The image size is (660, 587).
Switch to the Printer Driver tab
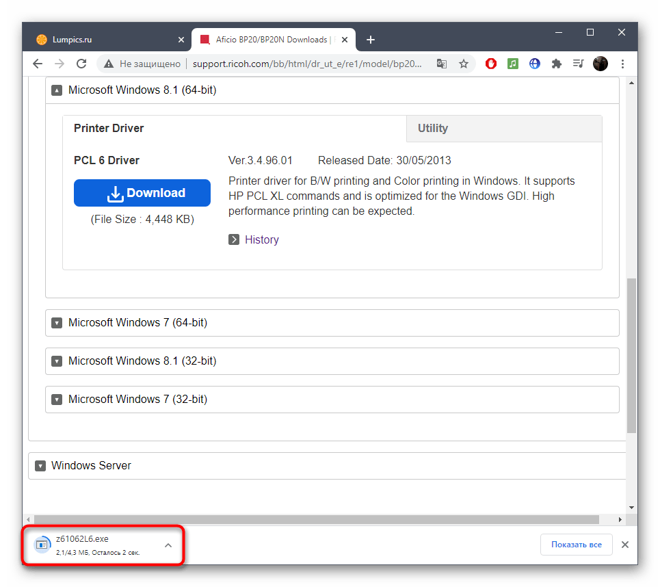[x=235, y=129]
